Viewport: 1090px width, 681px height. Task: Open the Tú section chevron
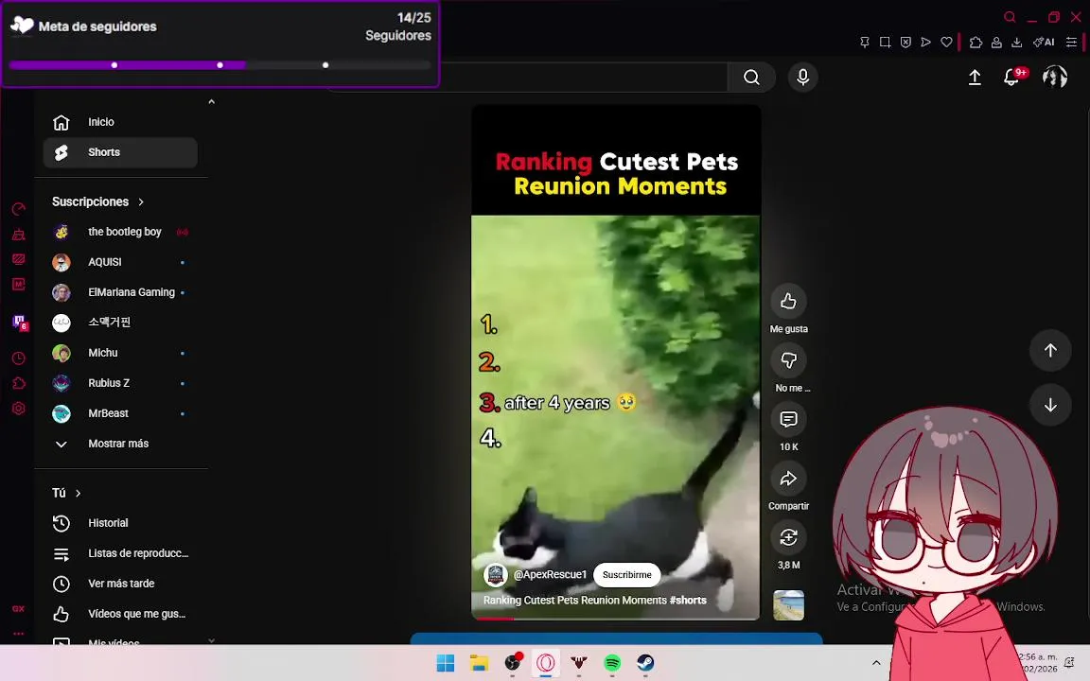point(78,494)
